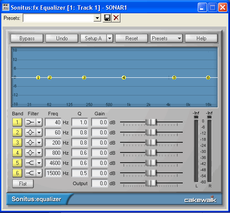This screenshot has height=213, width=230.
Task: Click band node 6 on EQ graph
Action: point(208,78)
